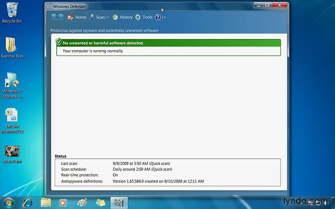Open the volume speaker tray icon
This screenshot has height=209, width=335.
pos(326,203)
